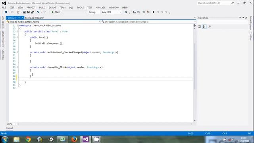
Task: Open the Solution Explorer side tab
Action: 3,39
